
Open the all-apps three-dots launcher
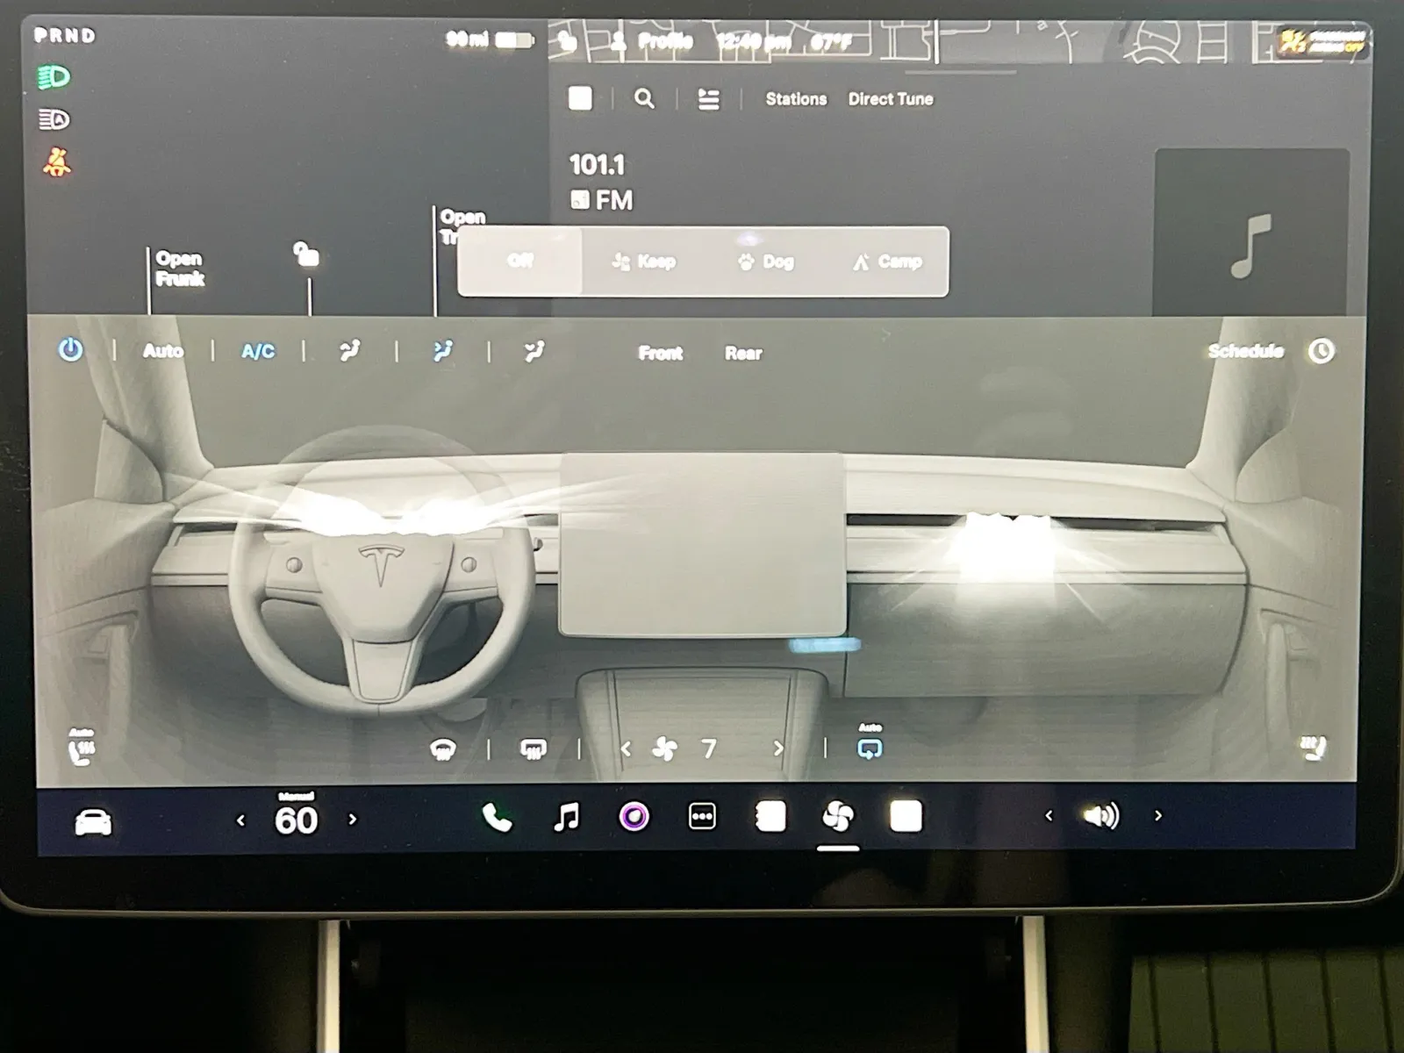pos(702,817)
